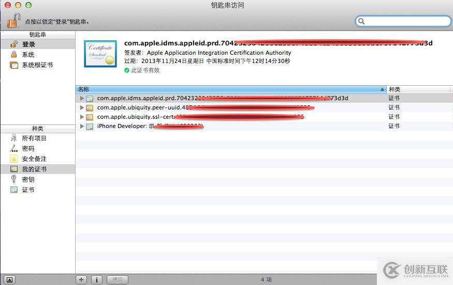Screen dimensions: 453x285
Task: Click the 4 项 item count
Action: [266, 279]
